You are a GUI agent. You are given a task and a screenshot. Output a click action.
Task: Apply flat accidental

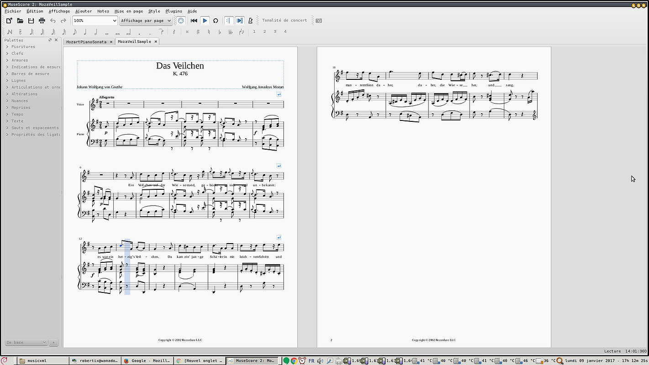pos(220,32)
